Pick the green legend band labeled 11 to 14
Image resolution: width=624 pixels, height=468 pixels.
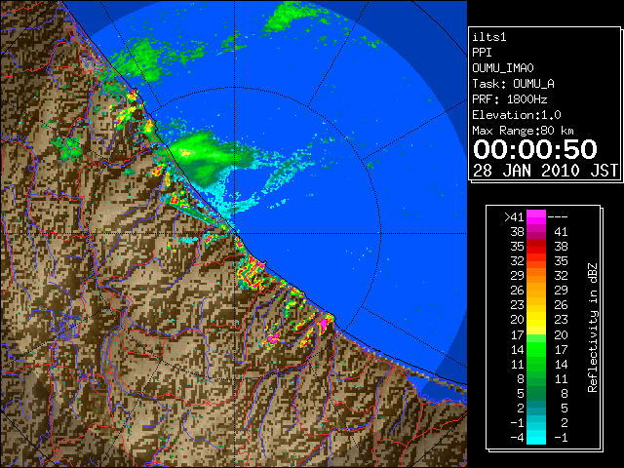[x=536, y=364]
